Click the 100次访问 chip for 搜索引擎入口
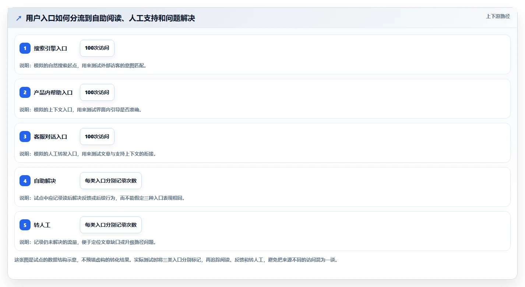This screenshot has width=525, height=287. pos(97,48)
